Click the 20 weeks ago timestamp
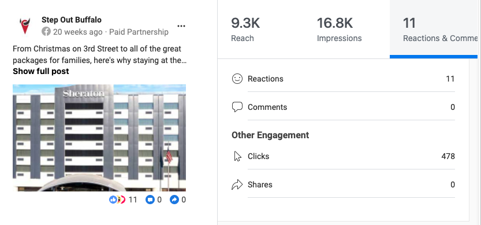481x225 pixels. pos(77,32)
